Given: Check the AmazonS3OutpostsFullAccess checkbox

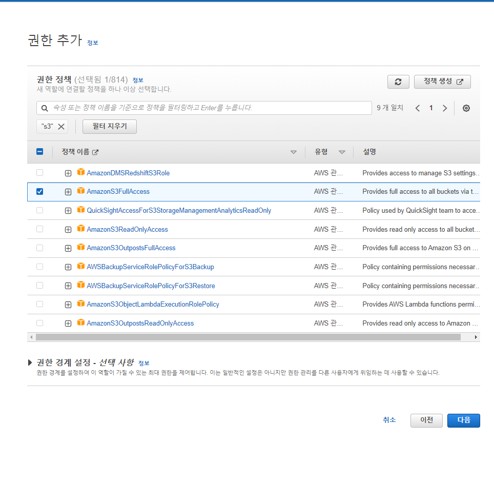Looking at the screenshot, I should (39, 248).
